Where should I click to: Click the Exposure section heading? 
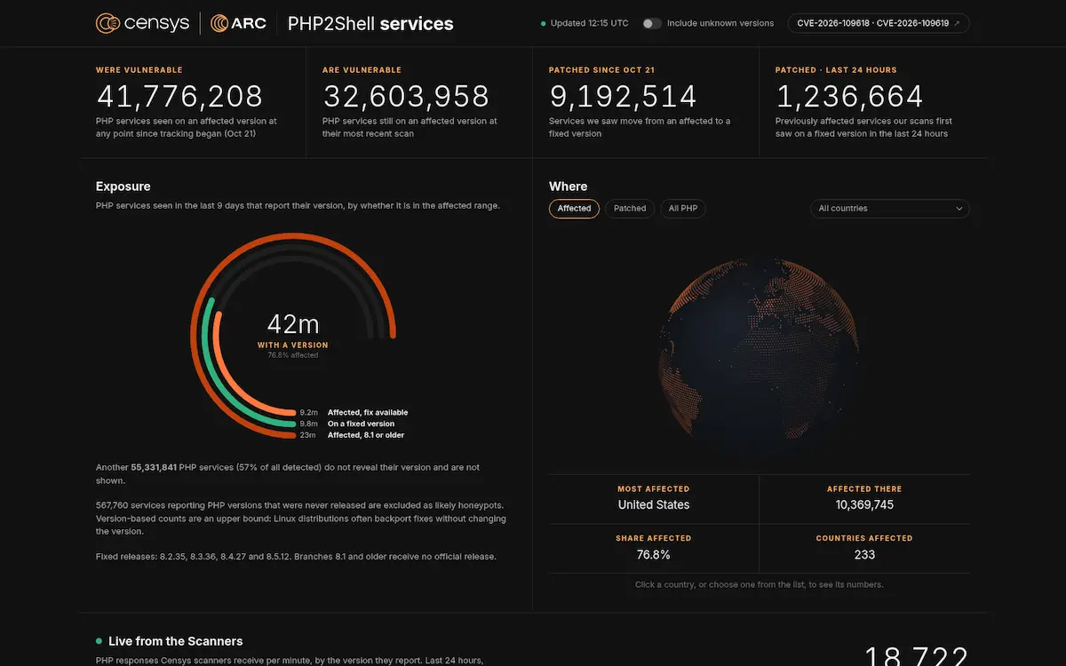123,186
